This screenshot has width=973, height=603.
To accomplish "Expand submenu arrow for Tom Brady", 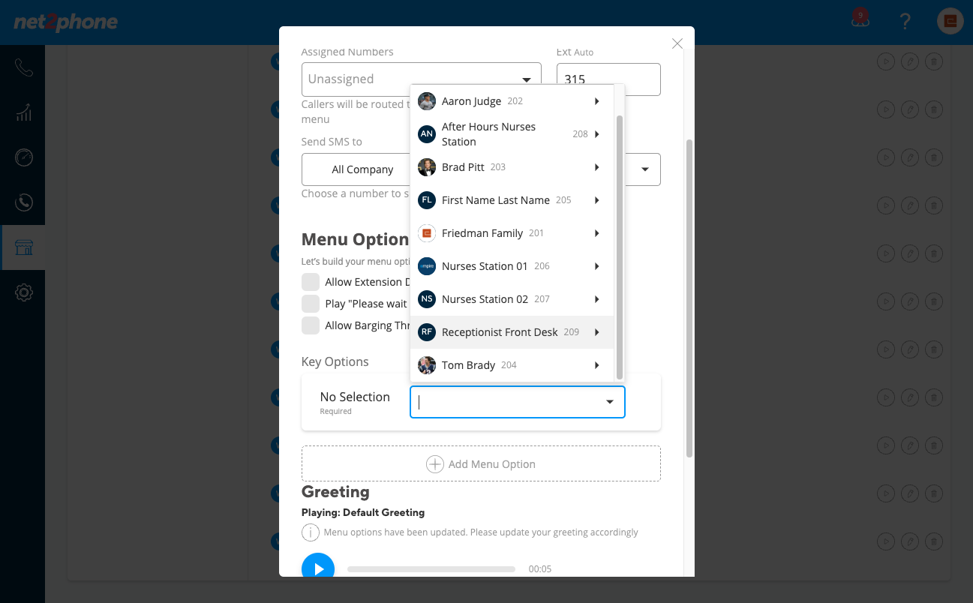I will click(596, 365).
